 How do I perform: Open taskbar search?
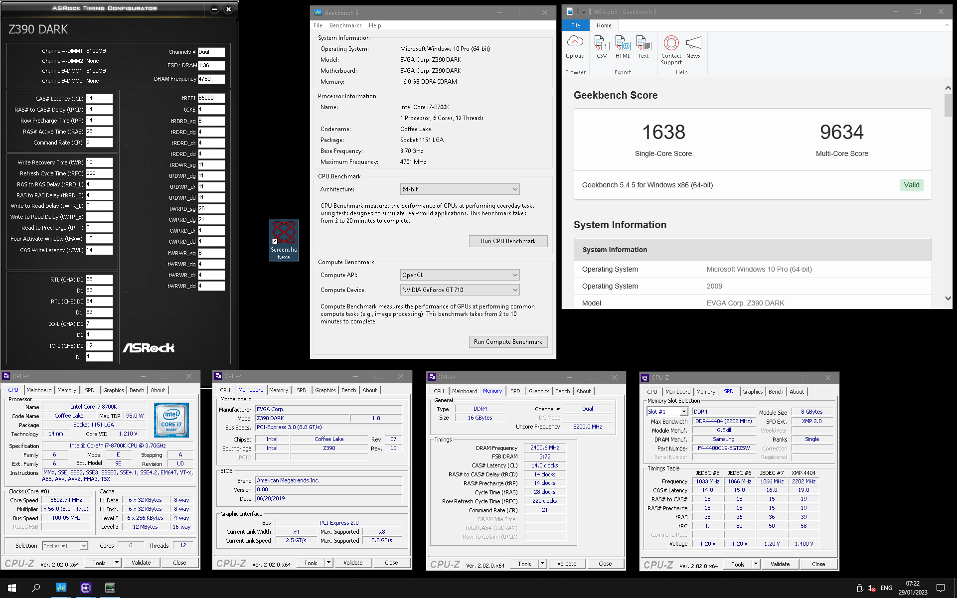[36, 588]
